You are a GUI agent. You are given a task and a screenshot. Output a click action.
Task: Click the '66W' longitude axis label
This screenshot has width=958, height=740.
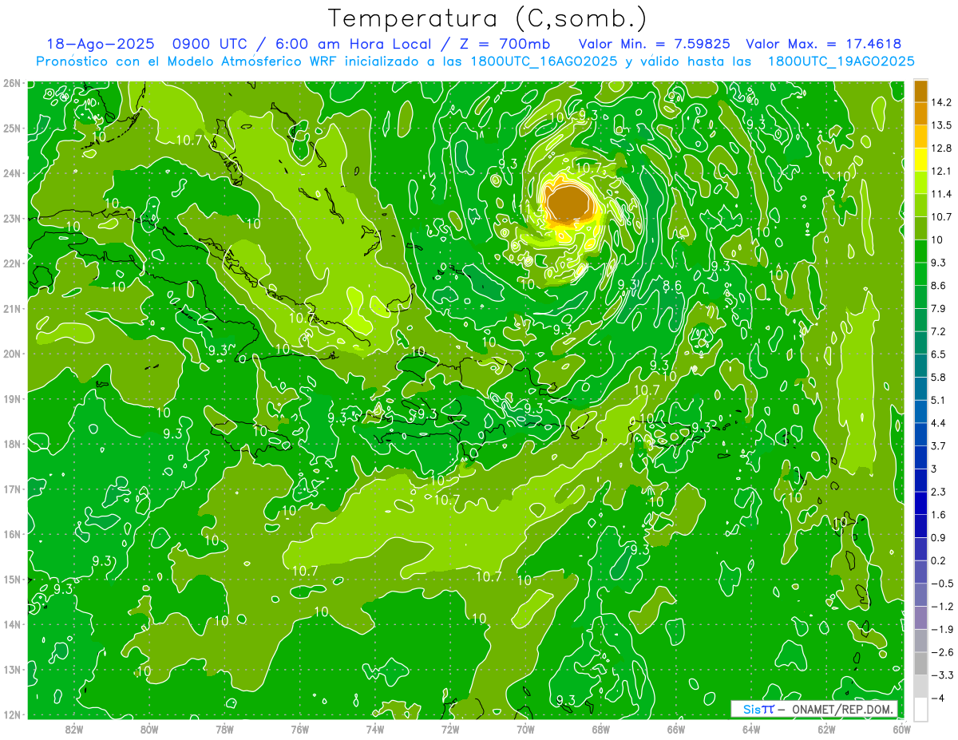[675, 729]
